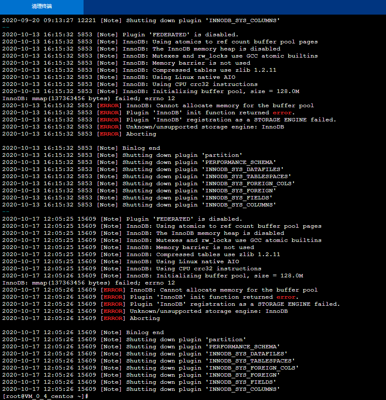Select 2020-10-17 line shutting down 'INNODB_SYS_COLUMNS'

(141, 389)
